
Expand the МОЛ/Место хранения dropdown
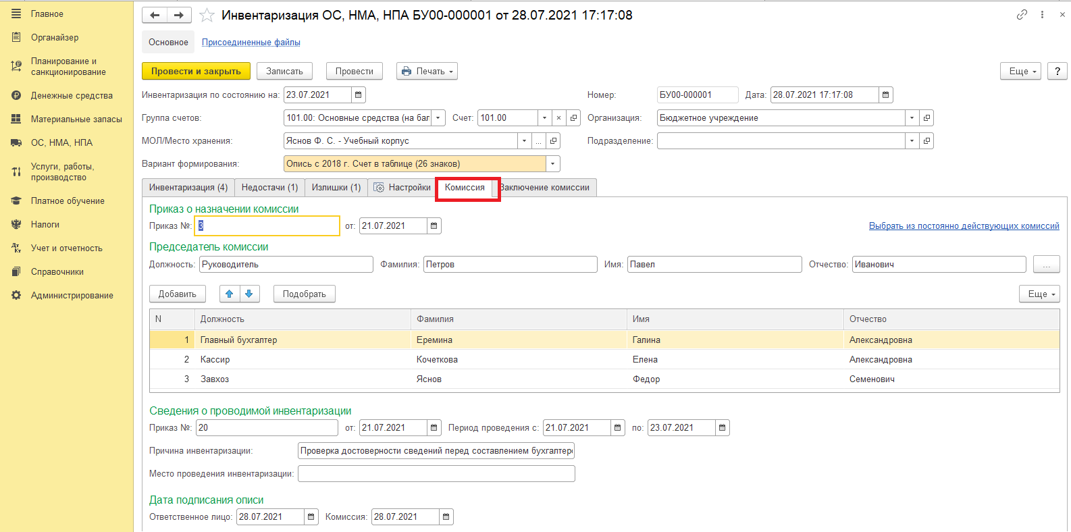point(524,141)
